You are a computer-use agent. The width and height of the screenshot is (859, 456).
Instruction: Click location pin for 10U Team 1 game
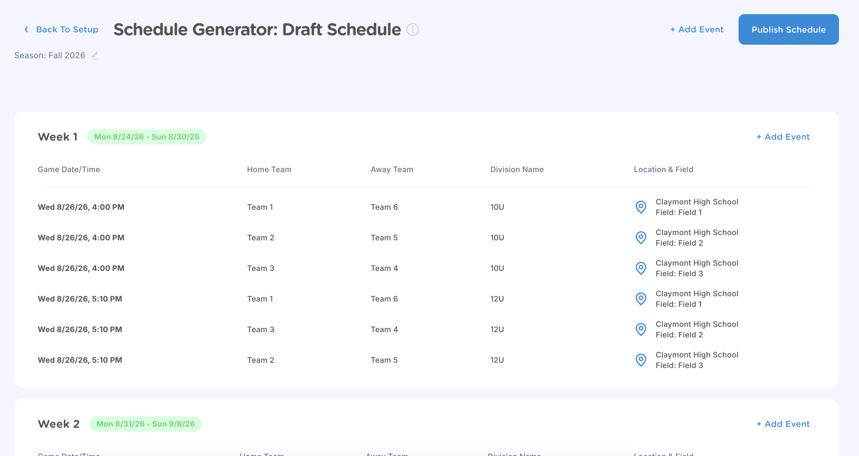point(641,207)
